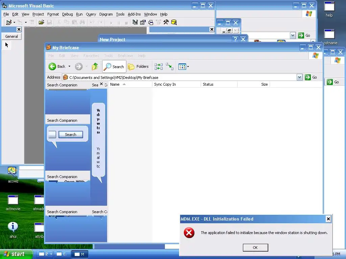Close the Search Companion pane
Viewport: 346px width, 259px height.
tap(101, 84)
